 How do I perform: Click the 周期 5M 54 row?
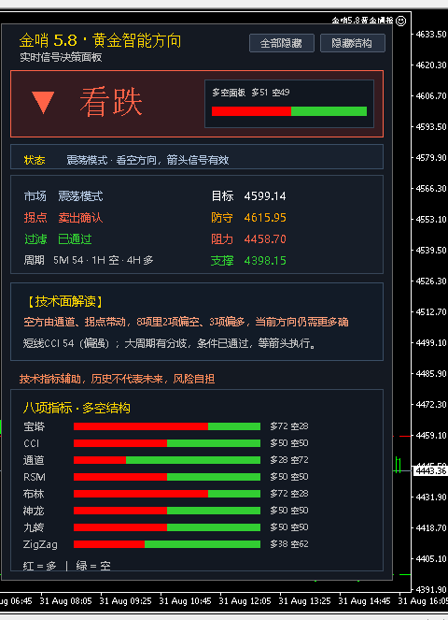coord(89,260)
